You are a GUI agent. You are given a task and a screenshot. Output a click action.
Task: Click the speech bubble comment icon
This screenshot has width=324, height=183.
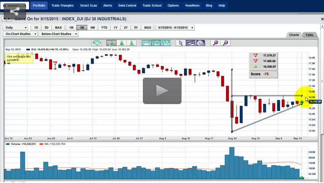click(x=96, y=43)
